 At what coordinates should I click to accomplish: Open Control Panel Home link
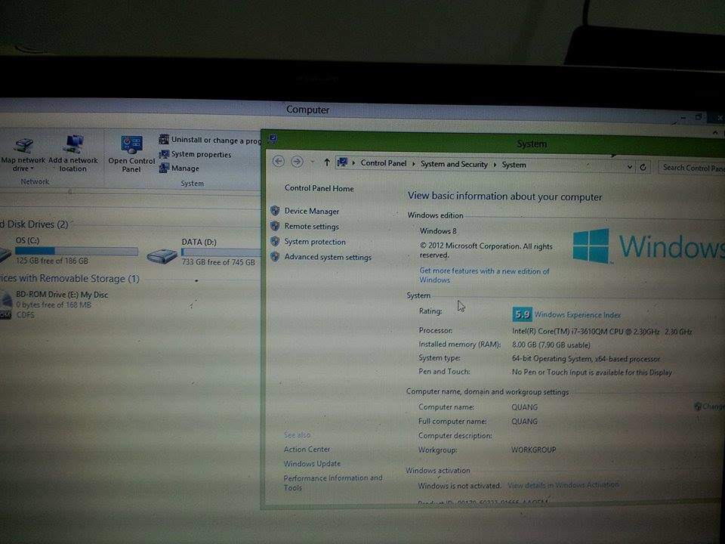(319, 188)
